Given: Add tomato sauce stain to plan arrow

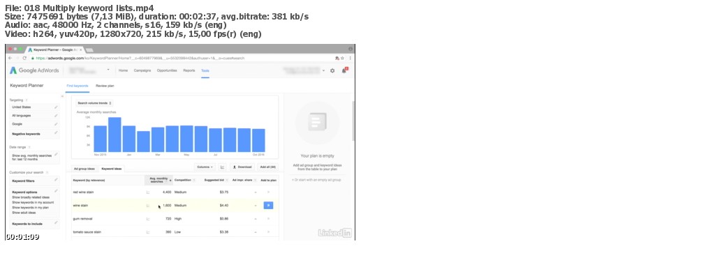Looking at the screenshot, I should pos(268,232).
